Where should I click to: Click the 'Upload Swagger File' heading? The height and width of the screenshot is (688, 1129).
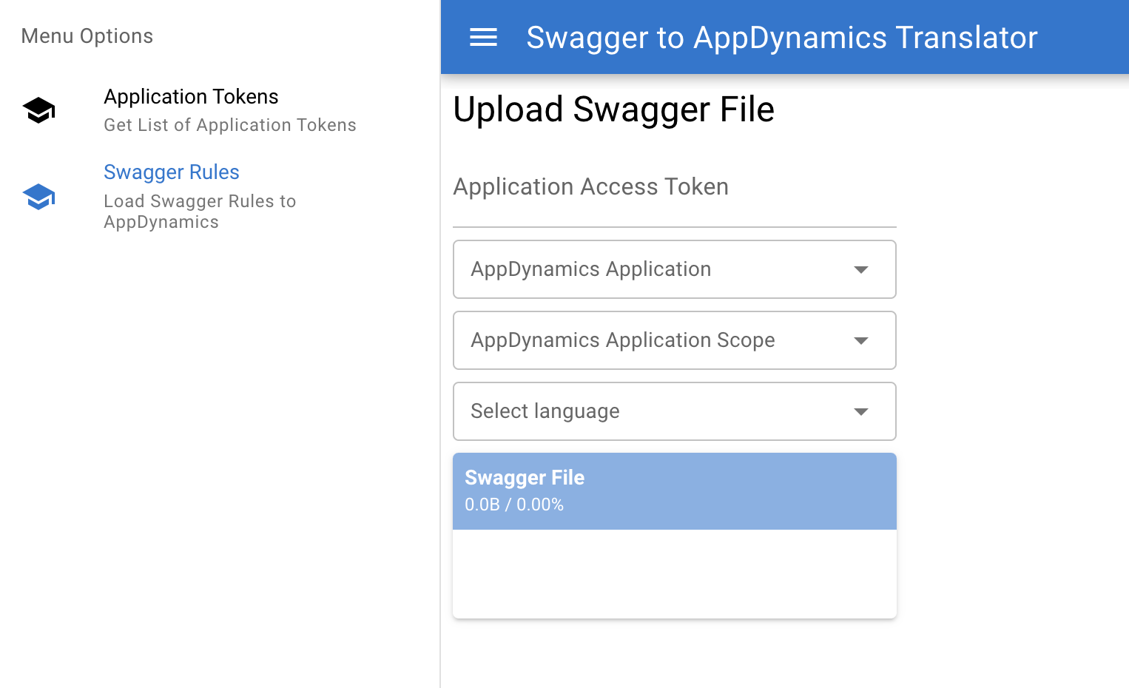pos(613,109)
